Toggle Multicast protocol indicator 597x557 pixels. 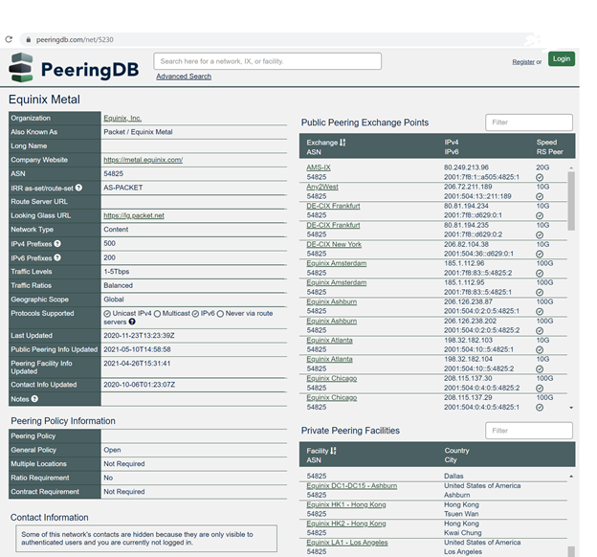click(x=157, y=314)
